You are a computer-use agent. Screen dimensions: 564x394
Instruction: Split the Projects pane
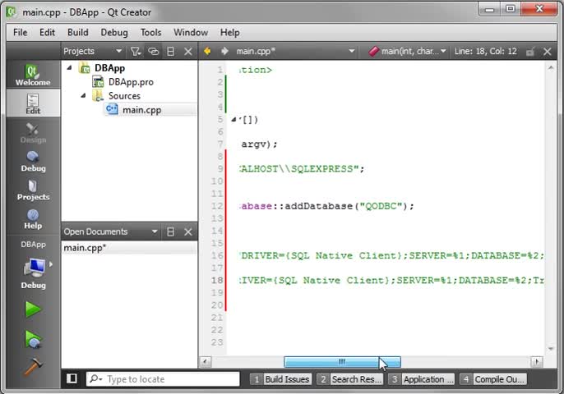[170, 52]
